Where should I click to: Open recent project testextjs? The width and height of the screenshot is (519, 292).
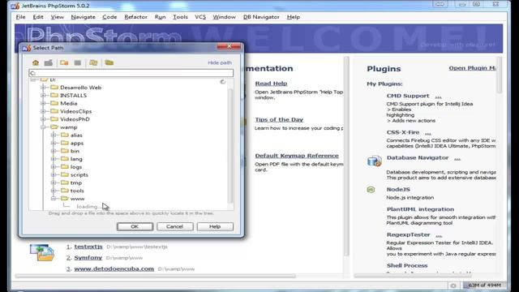[88, 247]
